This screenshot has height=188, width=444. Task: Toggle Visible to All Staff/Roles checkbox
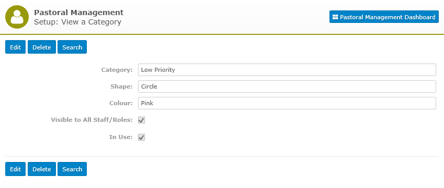click(142, 120)
